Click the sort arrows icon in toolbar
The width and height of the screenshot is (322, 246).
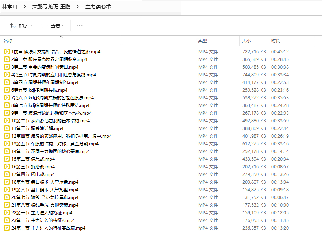pyautogui.click(x=12, y=26)
